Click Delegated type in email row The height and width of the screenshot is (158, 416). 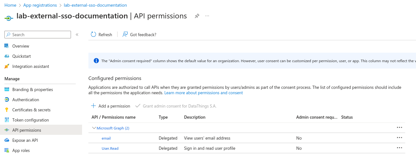pos(168,138)
